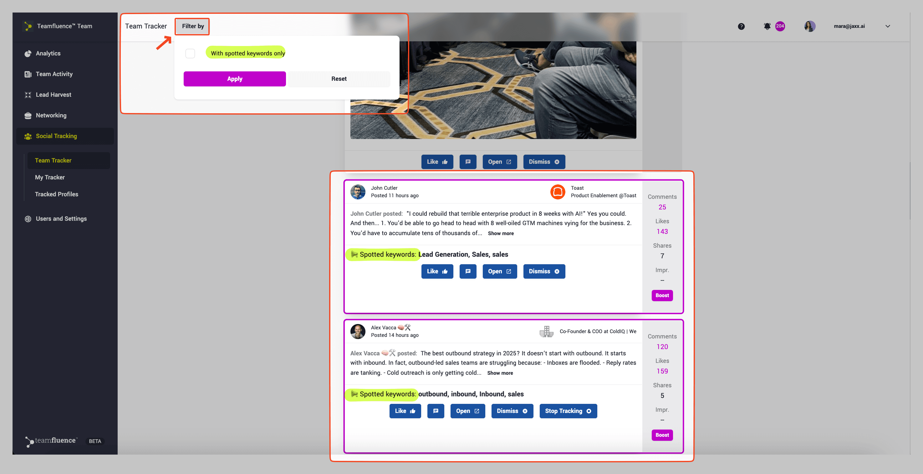Screen dimensions: 923x474
Task: Dismiss John Cutler's post
Action: click(x=543, y=271)
